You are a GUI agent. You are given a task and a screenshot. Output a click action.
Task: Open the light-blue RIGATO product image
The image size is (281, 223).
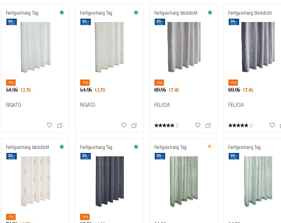point(35,47)
